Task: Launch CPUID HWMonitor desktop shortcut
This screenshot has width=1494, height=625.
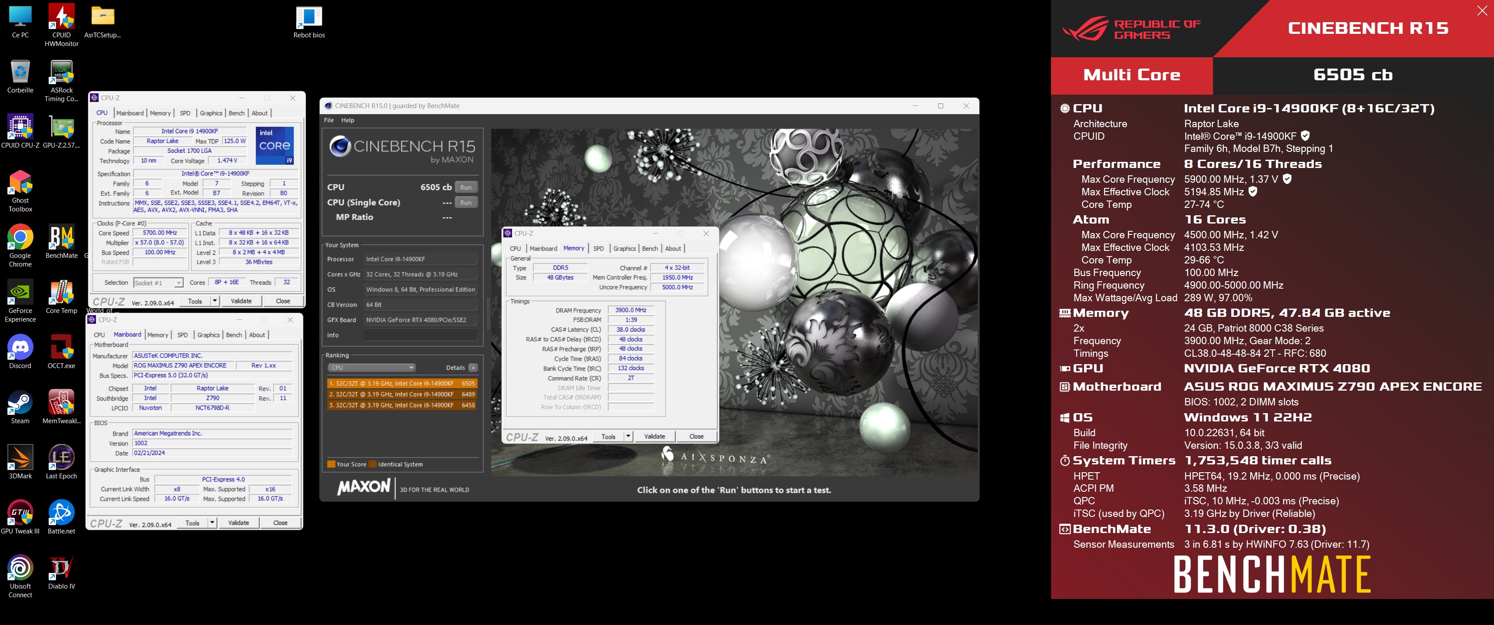Action: point(62,24)
